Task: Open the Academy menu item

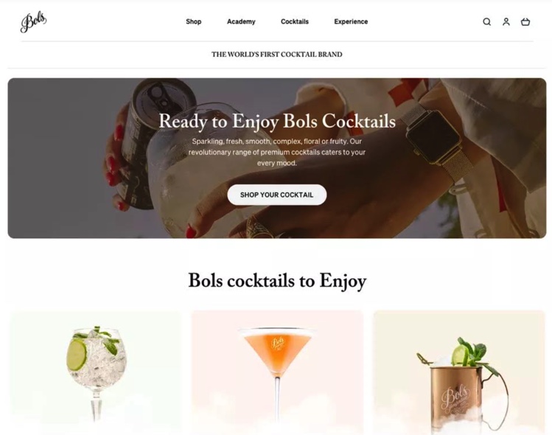Action: click(x=241, y=21)
